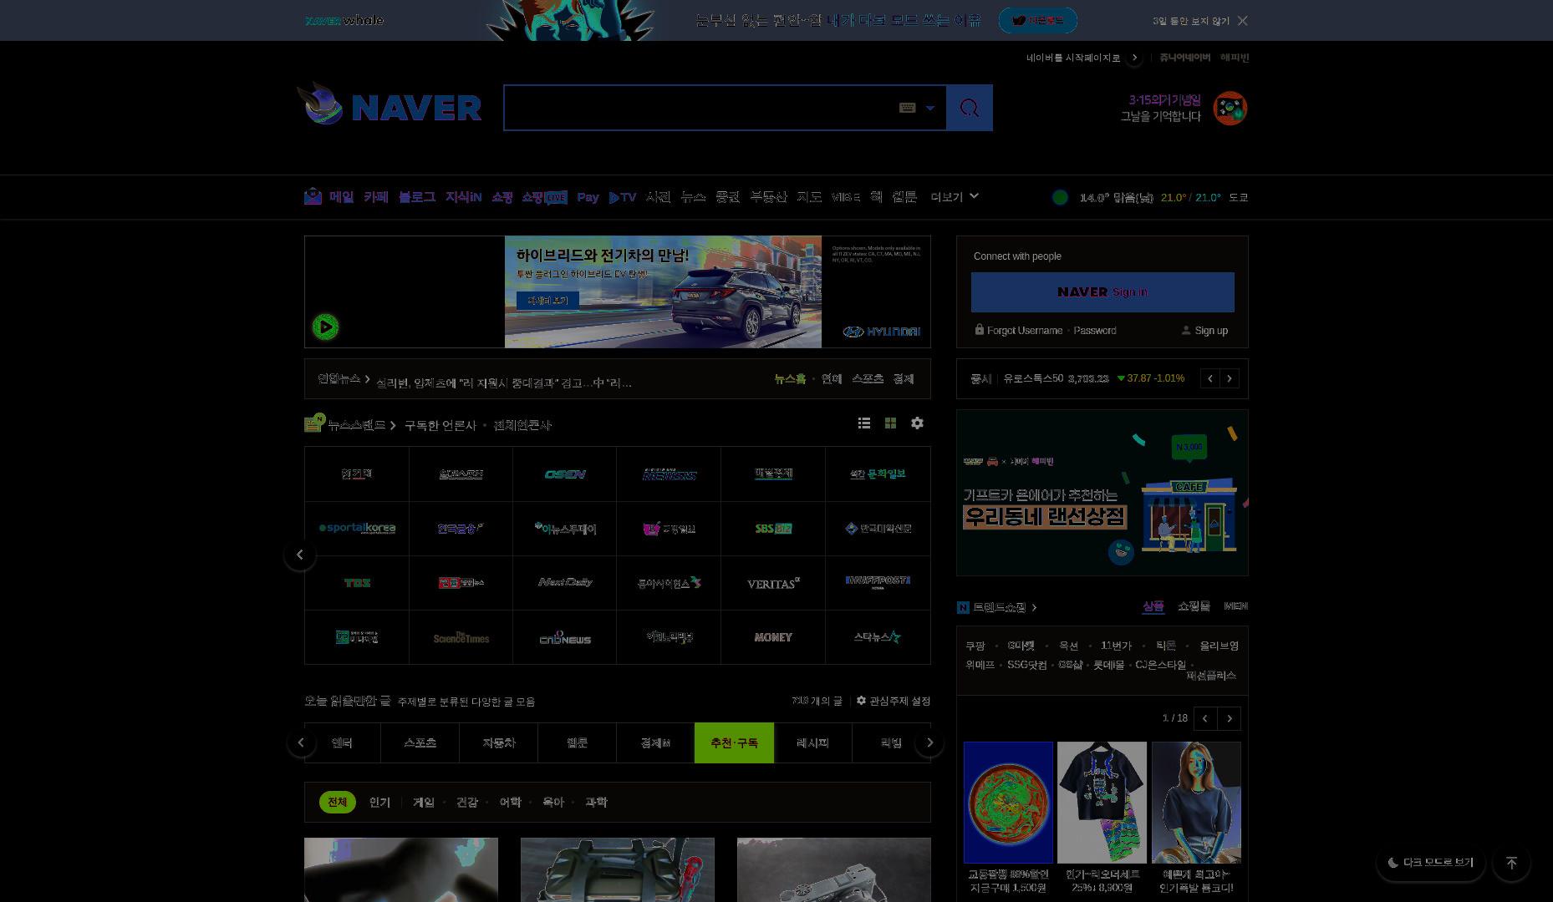
Task: Select the 연예 news tab
Action: coord(832,379)
